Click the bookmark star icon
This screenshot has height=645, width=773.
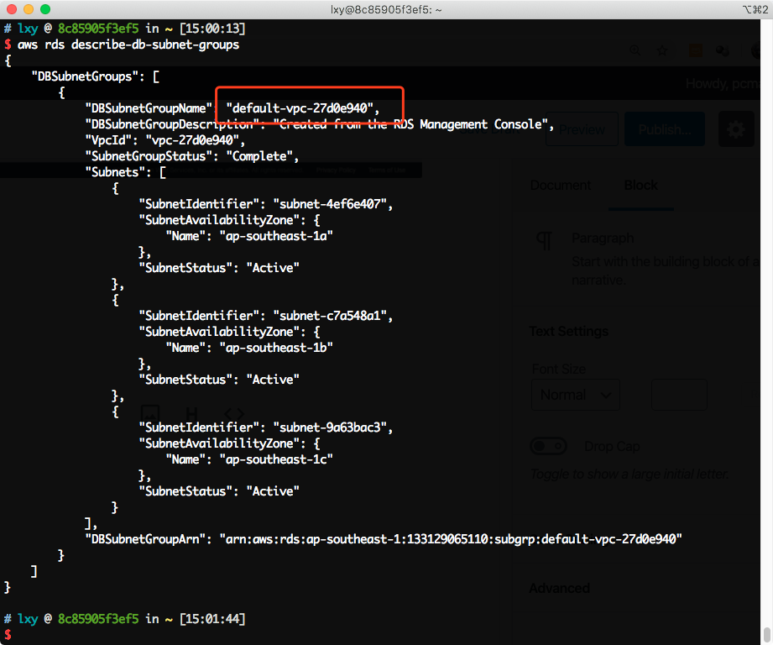tap(662, 51)
